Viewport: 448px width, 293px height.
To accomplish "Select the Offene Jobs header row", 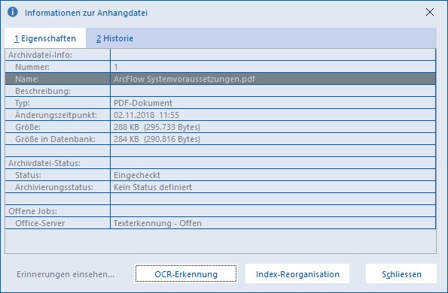I will tap(221, 211).
